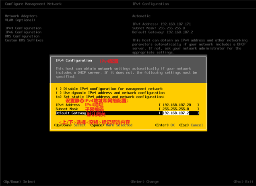This screenshot has height=186, width=256.
Task: Click the Subnet Mask field showing 255.255.255.0
Action: point(178,109)
